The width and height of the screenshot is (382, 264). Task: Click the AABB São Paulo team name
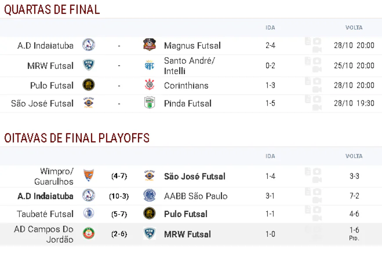click(196, 196)
